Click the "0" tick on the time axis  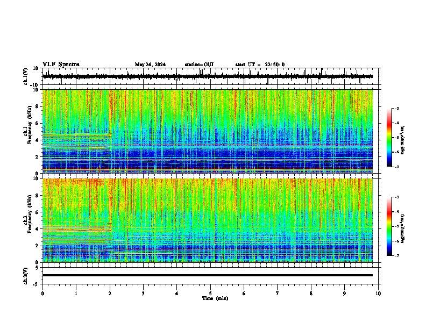(x=42, y=294)
